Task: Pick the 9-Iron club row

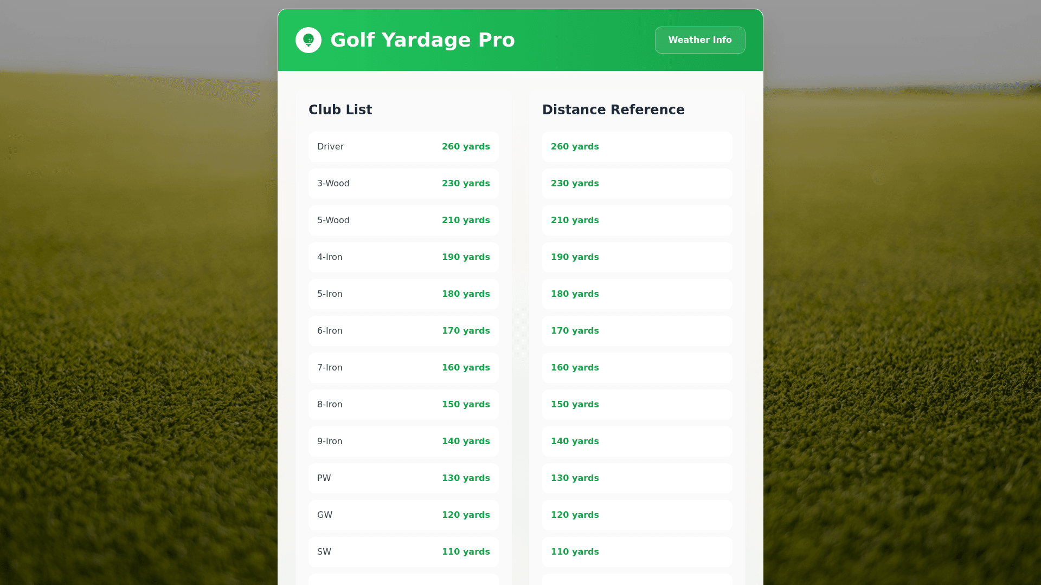Action: [x=403, y=441]
